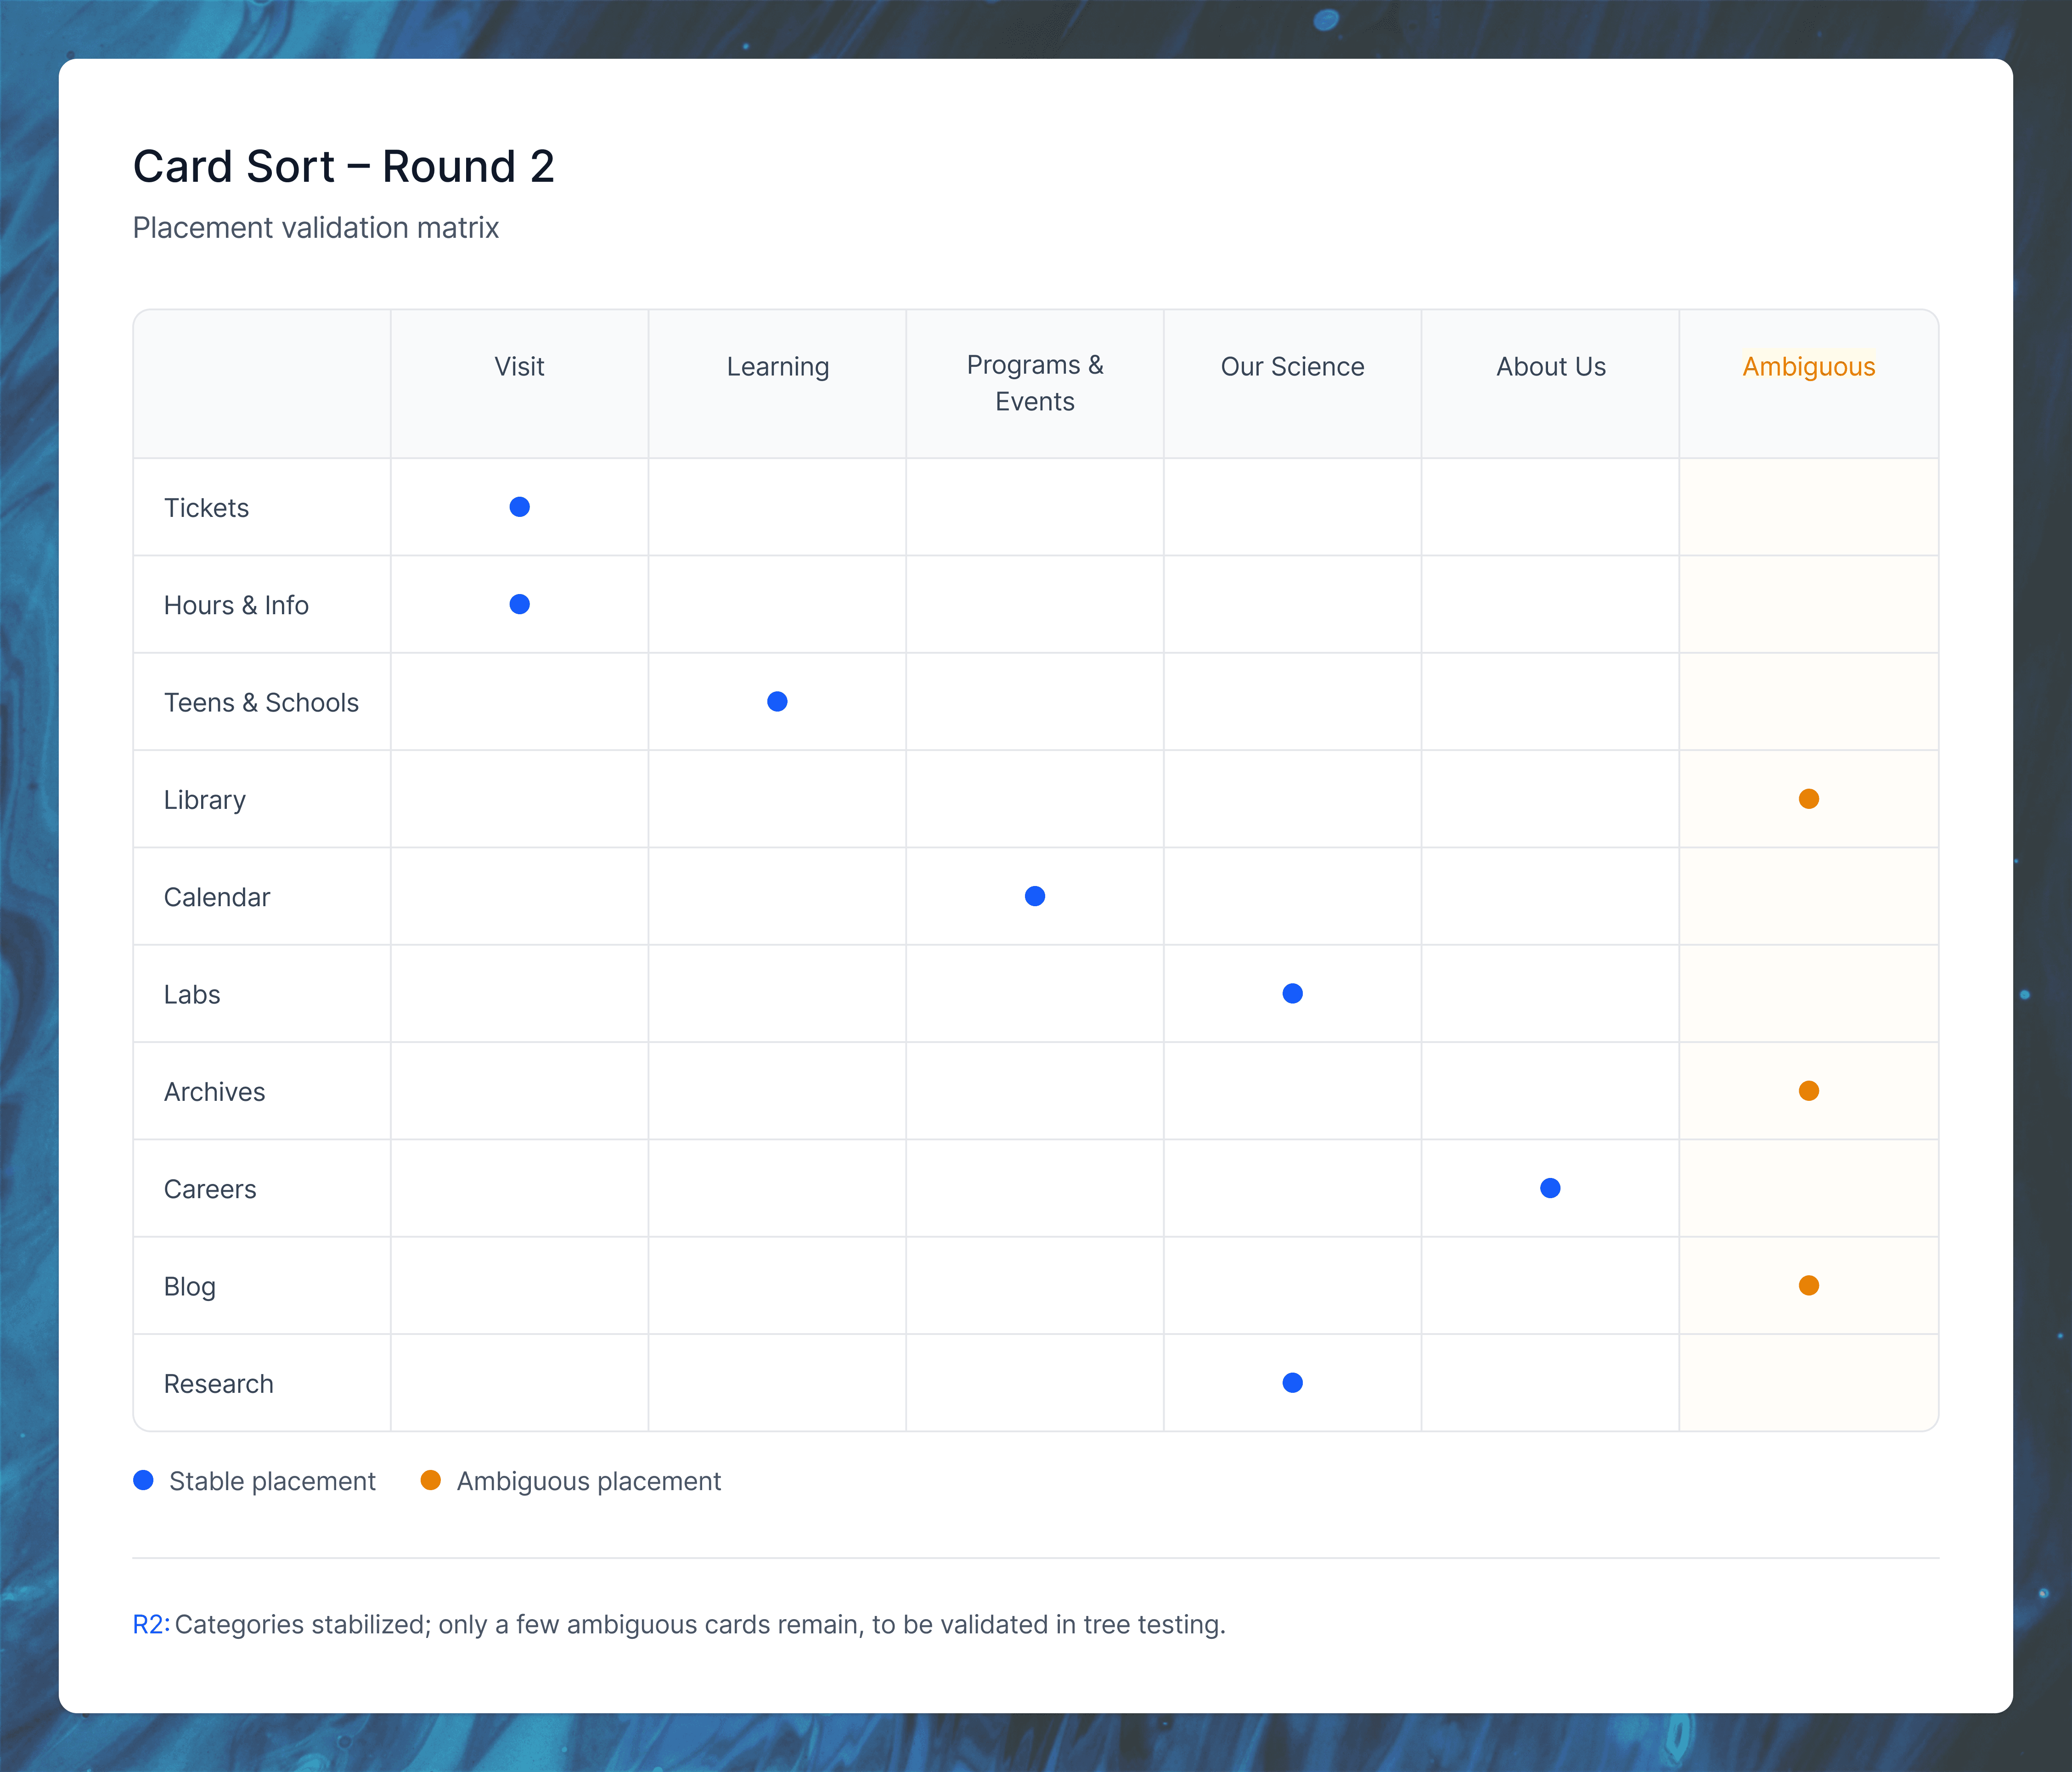Click the Our Science column header
2072x1772 pixels.
point(1292,367)
